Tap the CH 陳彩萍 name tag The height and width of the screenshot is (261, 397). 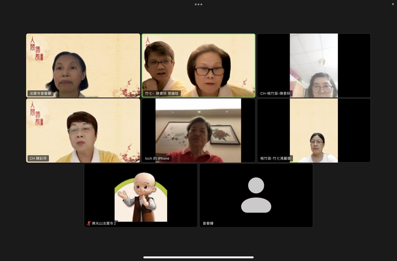(x=38, y=158)
